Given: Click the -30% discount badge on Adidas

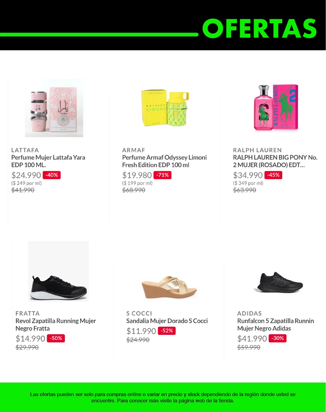Looking at the screenshot, I should pyautogui.click(x=278, y=338).
